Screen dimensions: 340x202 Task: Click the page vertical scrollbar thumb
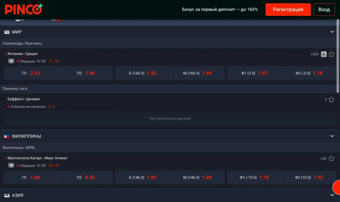coord(338,56)
